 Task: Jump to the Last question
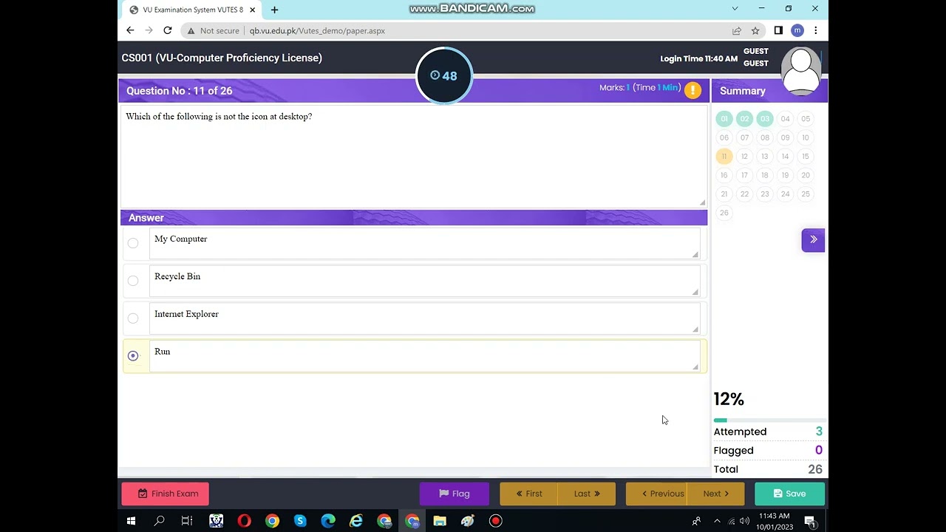pyautogui.click(x=587, y=494)
